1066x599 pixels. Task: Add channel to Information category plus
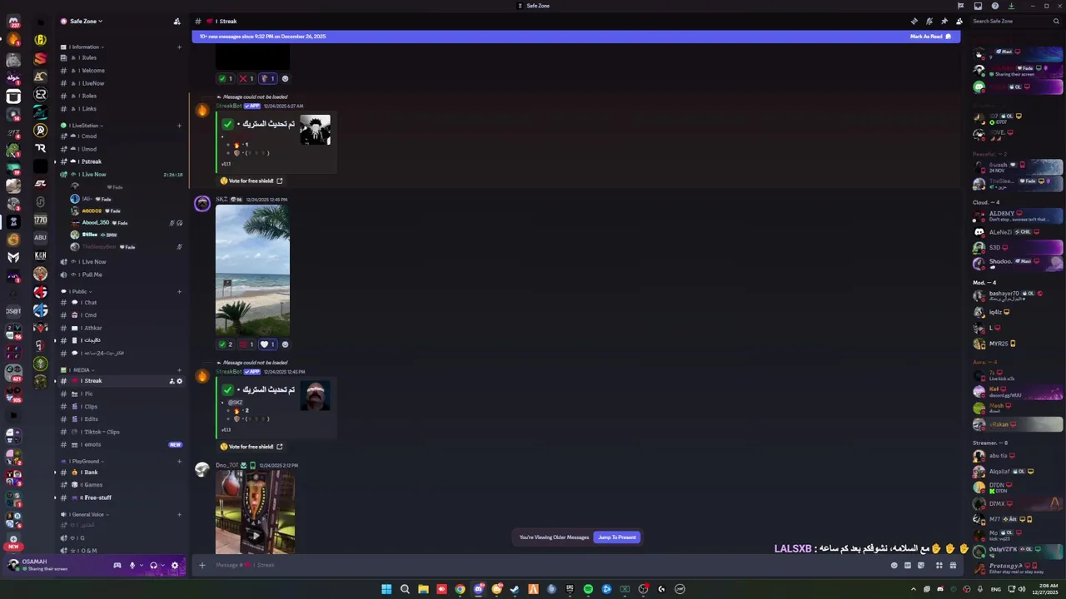click(179, 47)
